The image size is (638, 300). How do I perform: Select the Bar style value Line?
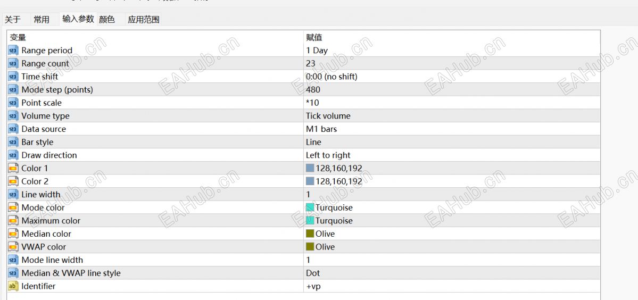(x=314, y=142)
